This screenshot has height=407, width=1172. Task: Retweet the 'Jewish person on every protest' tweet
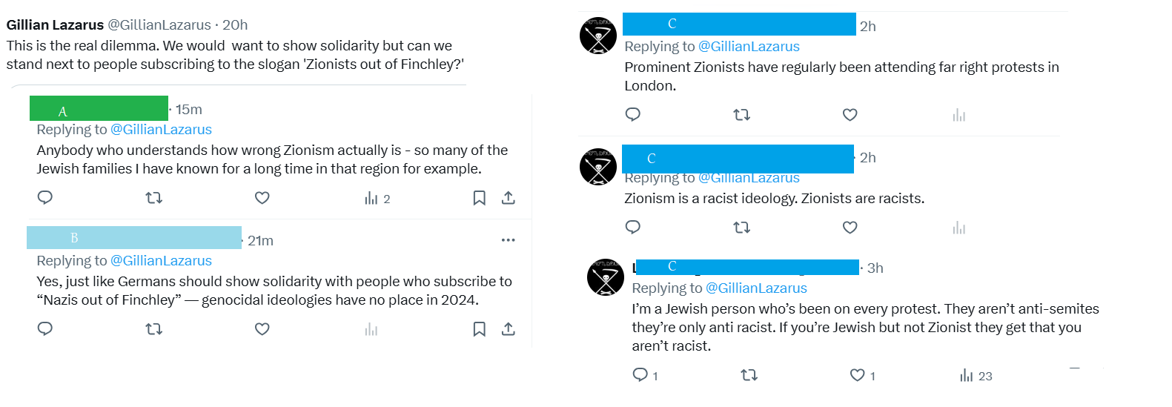tap(749, 376)
